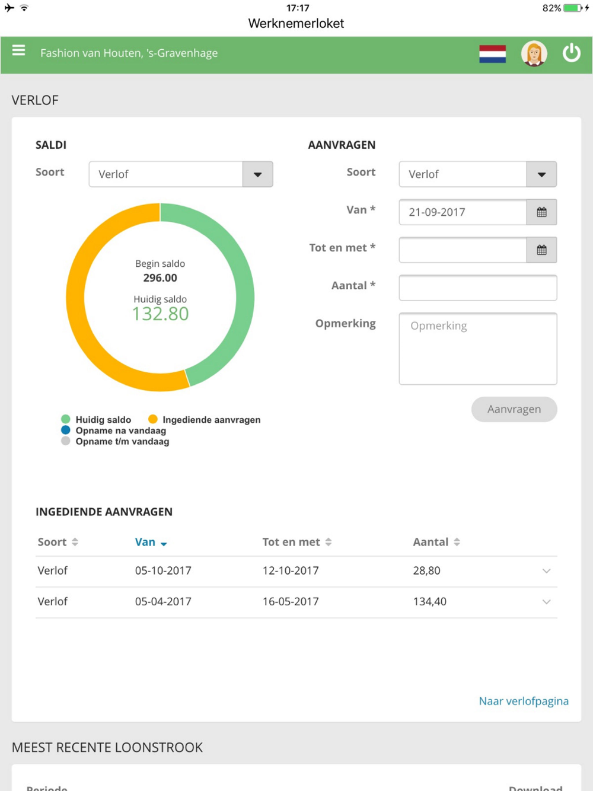Tap the airplane mode icon in status bar
This screenshot has width=593, height=791.
(x=9, y=8)
